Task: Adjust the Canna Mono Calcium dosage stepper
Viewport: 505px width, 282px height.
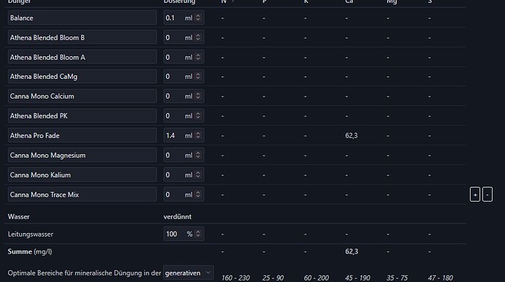Action: click(x=198, y=96)
